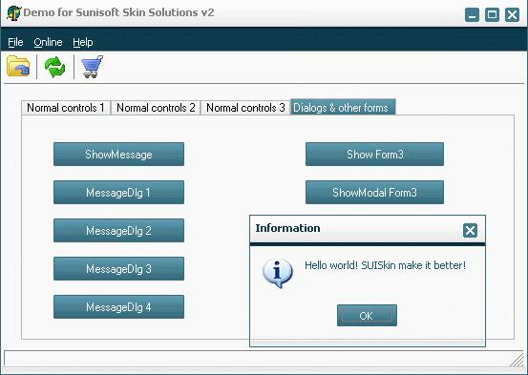Select the Dialogs & other forms tab
Viewport: 528px width, 375px height.
coord(343,107)
